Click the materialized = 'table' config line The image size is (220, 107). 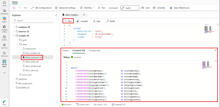point(90,31)
